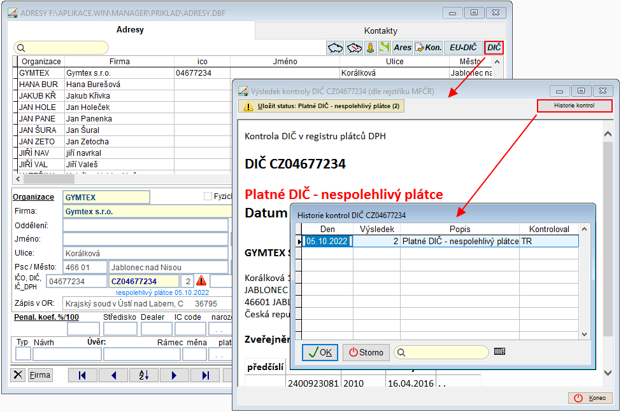The width and height of the screenshot is (621, 412).
Task: Click the red warning triangle beside the DIČ field
Action: pyautogui.click(x=201, y=281)
